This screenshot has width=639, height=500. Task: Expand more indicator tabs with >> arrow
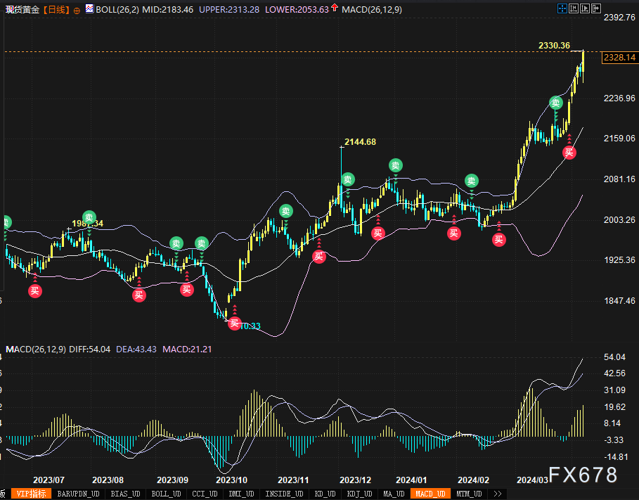click(498, 494)
